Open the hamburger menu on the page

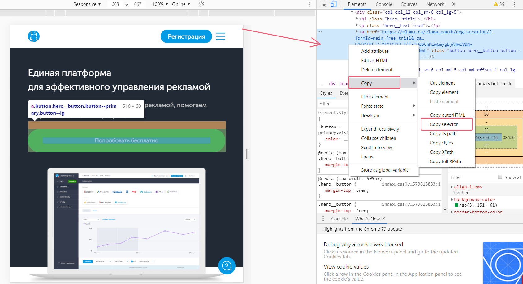click(x=220, y=36)
